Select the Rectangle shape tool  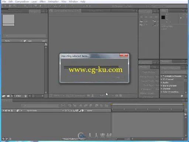coord(36,6)
